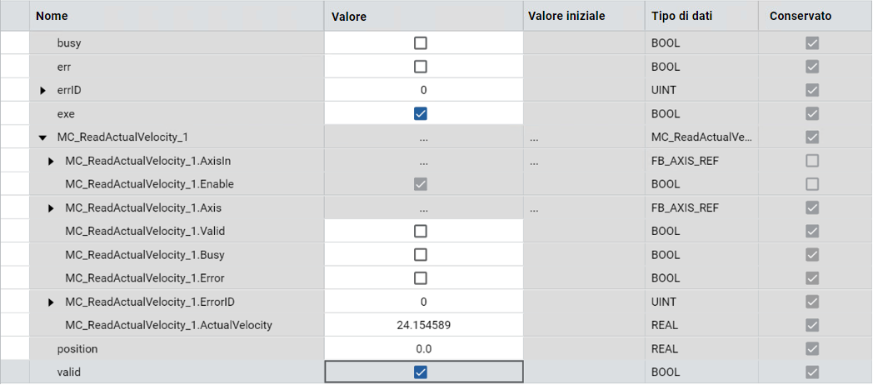The image size is (873, 385).
Task: Toggle MC_ReadActualVelocity_1.Busy value checkbox
Action: [421, 254]
